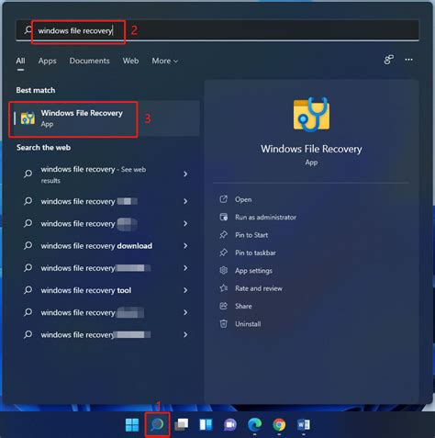The image size is (435, 438).
Task: Choose Pin to Start
Action: point(251,235)
